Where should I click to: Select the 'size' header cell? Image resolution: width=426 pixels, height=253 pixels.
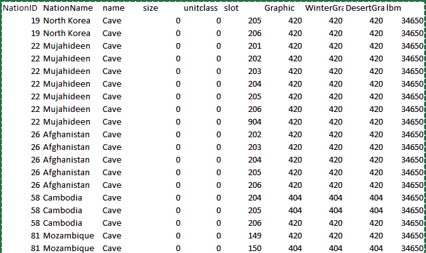click(151, 9)
